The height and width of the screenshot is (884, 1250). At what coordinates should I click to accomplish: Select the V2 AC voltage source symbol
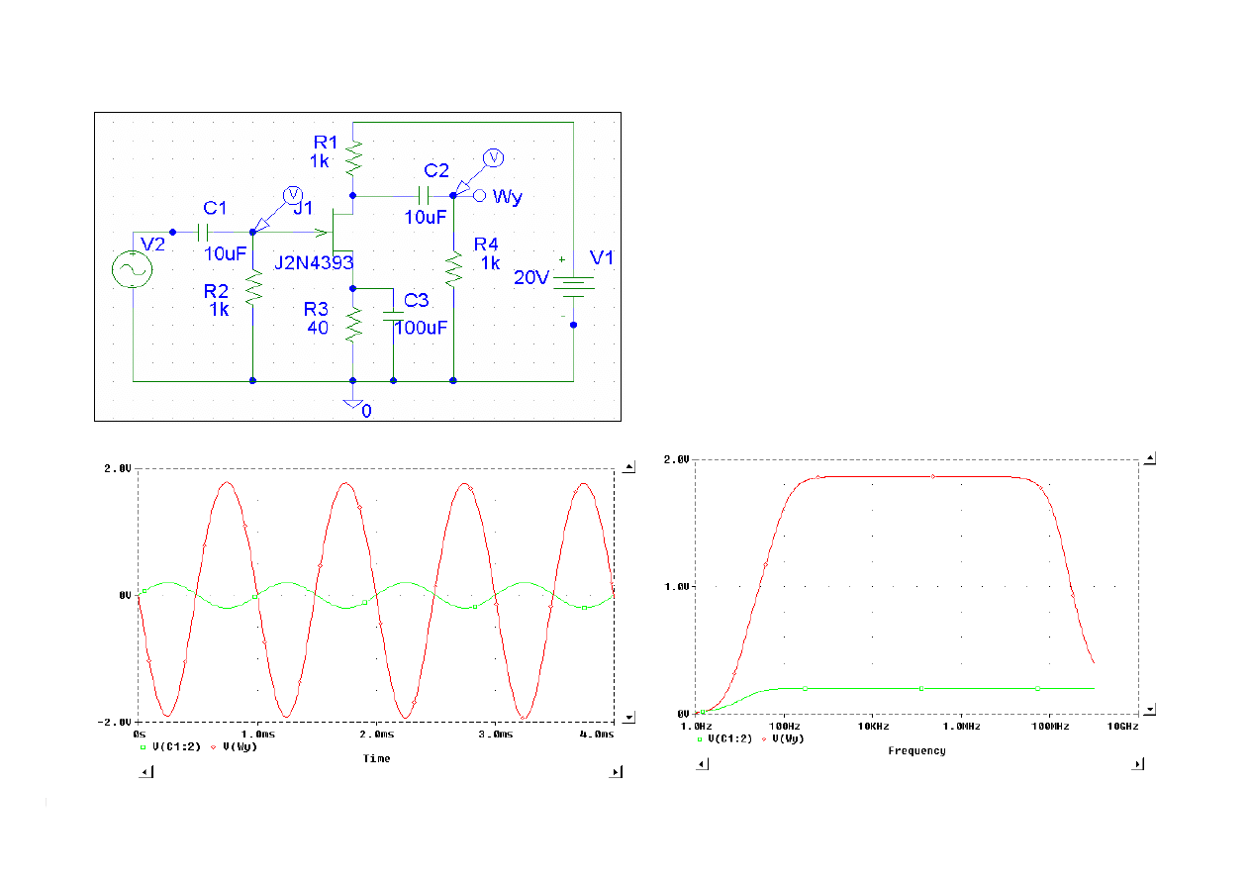pyautogui.click(x=132, y=269)
